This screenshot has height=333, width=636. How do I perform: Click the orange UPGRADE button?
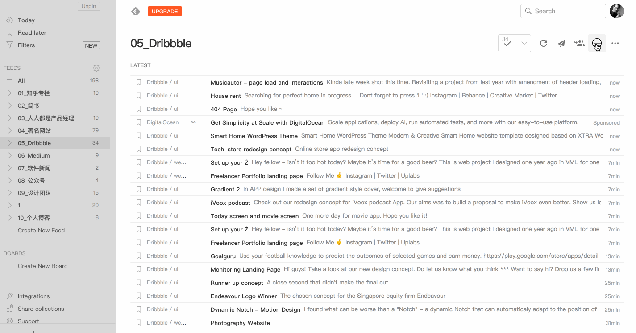point(165,12)
